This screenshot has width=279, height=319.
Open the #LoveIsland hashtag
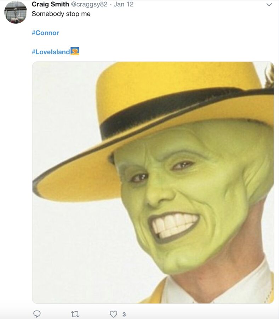(x=51, y=52)
